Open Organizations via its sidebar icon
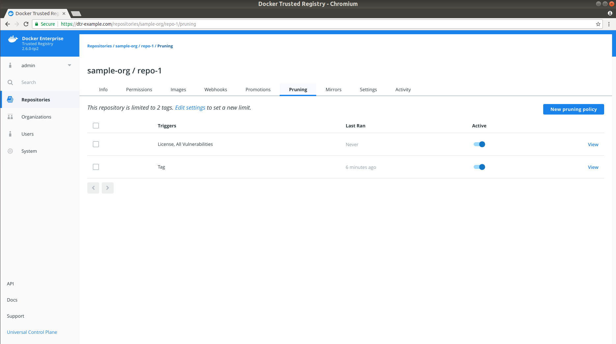The height and width of the screenshot is (344, 616). tap(10, 117)
